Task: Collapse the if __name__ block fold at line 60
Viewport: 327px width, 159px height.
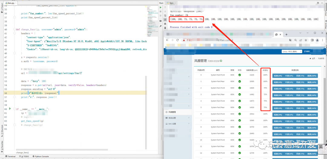Action: 15,109
